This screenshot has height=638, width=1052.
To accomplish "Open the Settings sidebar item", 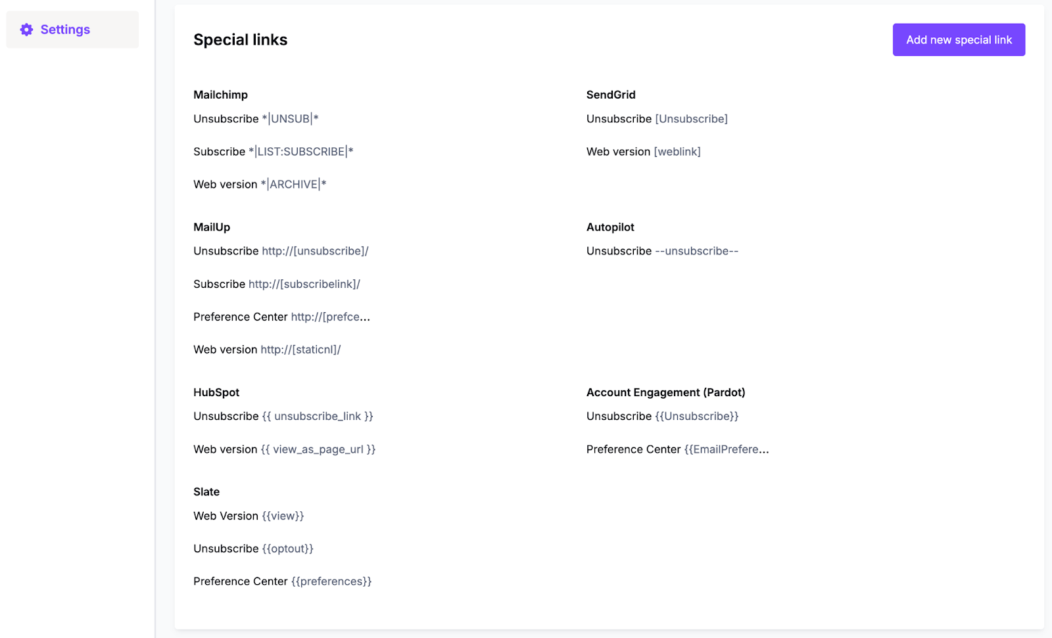I will pyautogui.click(x=72, y=30).
